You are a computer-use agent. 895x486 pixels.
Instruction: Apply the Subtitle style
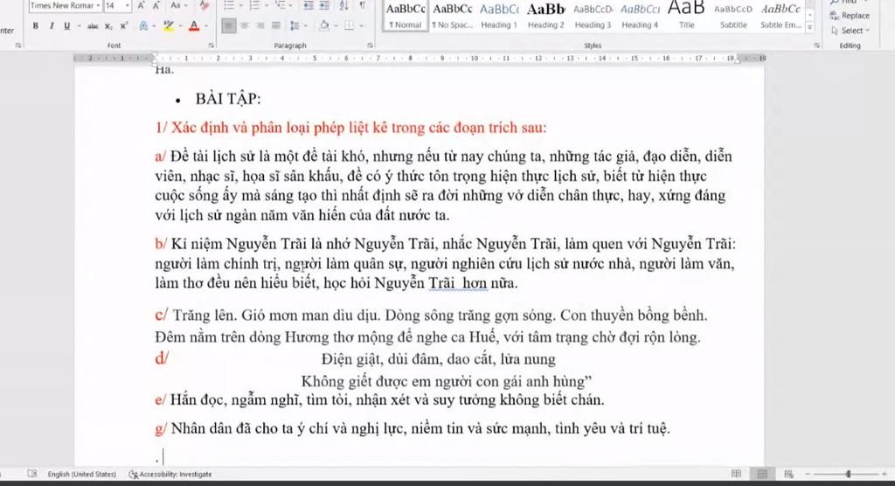pyautogui.click(x=733, y=16)
